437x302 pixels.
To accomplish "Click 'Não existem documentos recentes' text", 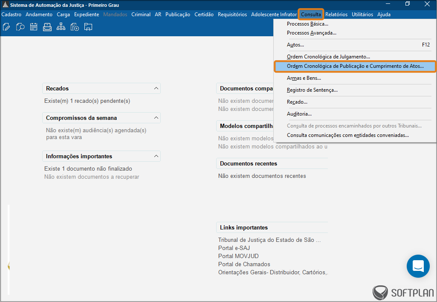I will pos(262,176).
